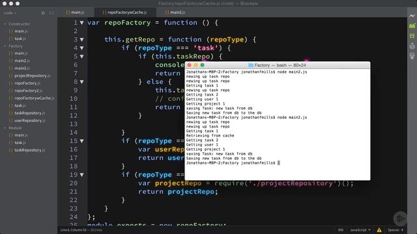The width and height of the screenshot is (417, 234).
Task: Place cursor on 'repoFactory' in line 1
Action: click(128, 23)
